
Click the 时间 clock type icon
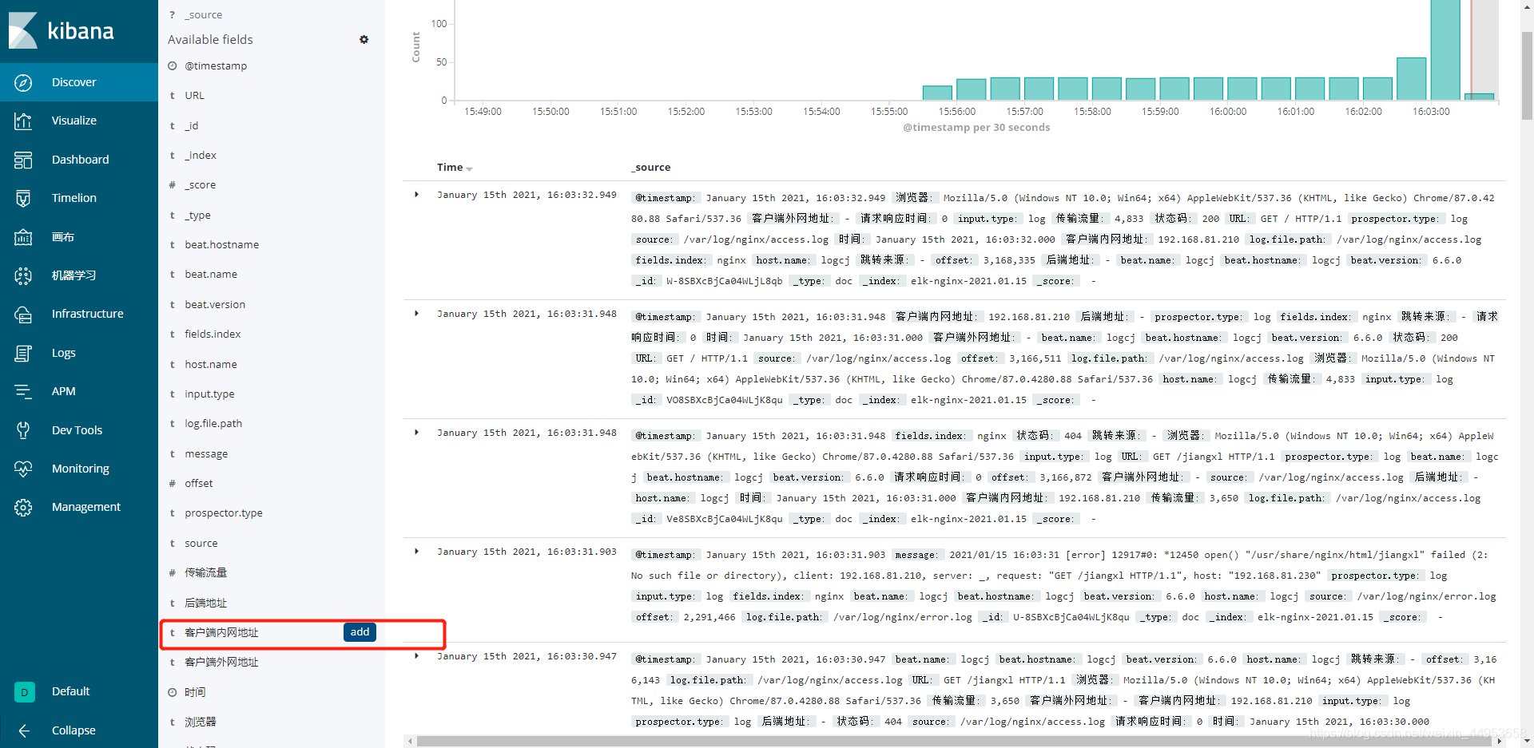[x=172, y=692]
